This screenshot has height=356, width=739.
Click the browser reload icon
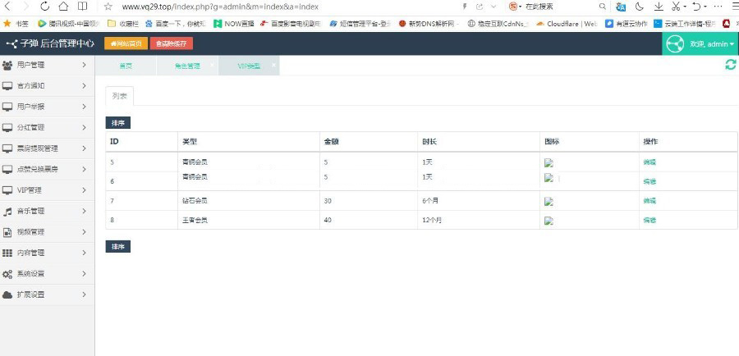pyautogui.click(x=44, y=7)
